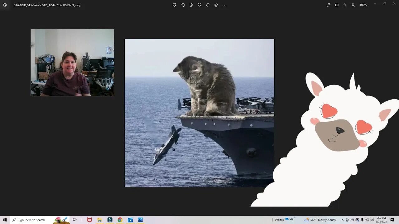Click the fit-to-window icon

pos(337,5)
